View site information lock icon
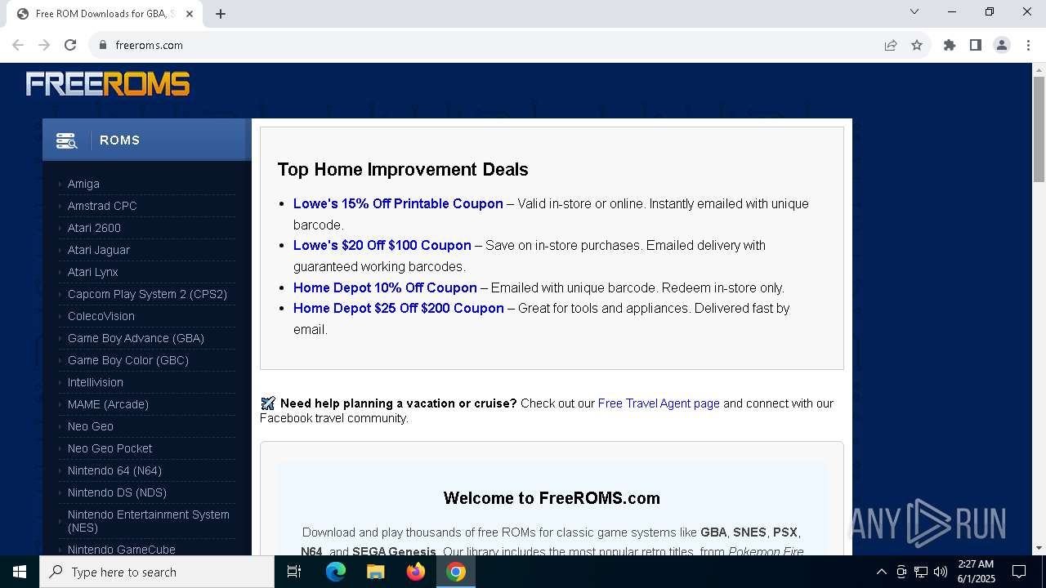The height and width of the screenshot is (588, 1046). [x=103, y=45]
